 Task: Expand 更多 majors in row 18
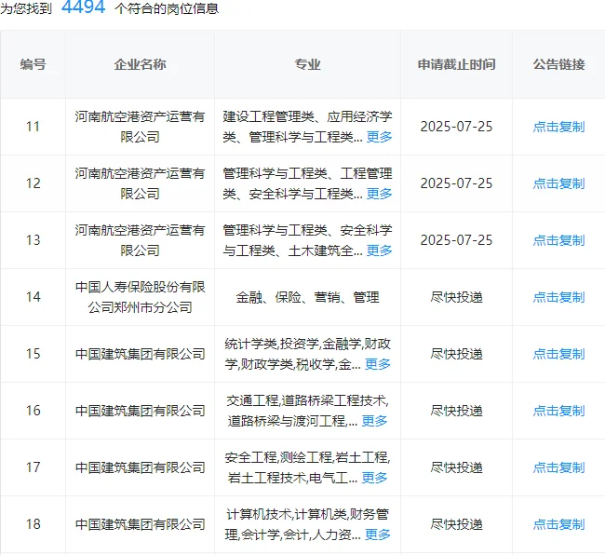tap(377, 535)
